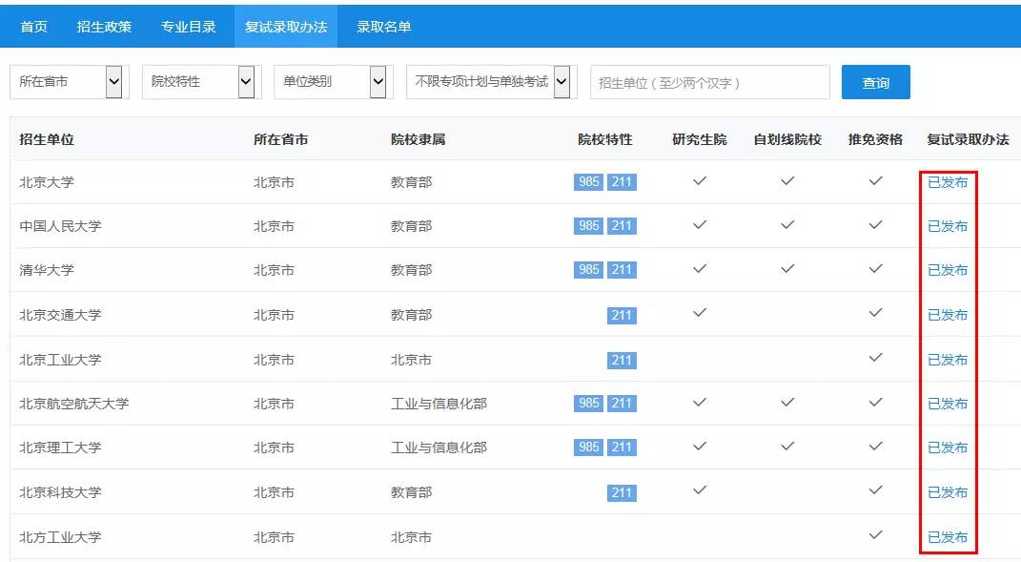Click the 查询 search button
Screen dimensions: 1021x562
point(876,82)
